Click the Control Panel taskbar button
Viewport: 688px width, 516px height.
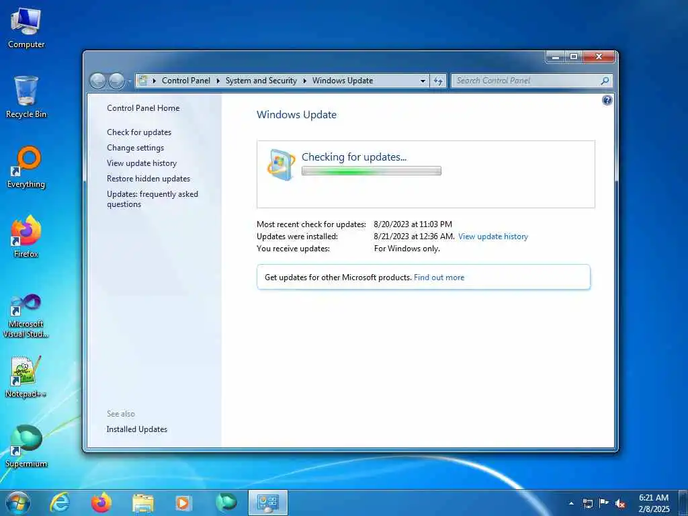tap(267, 503)
